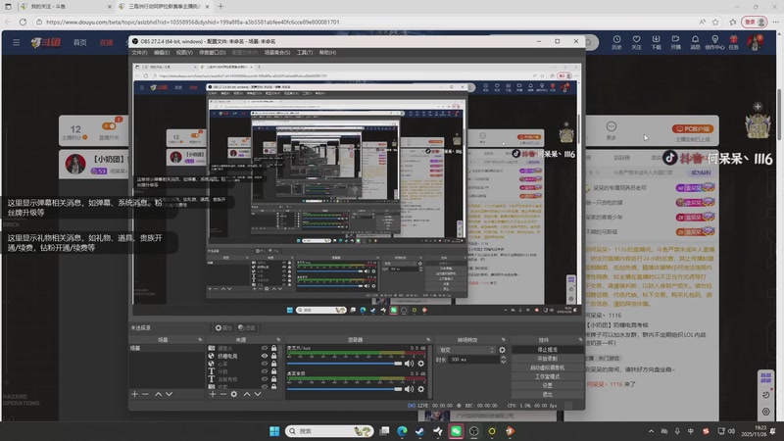Open Windows Start menu

(274, 431)
